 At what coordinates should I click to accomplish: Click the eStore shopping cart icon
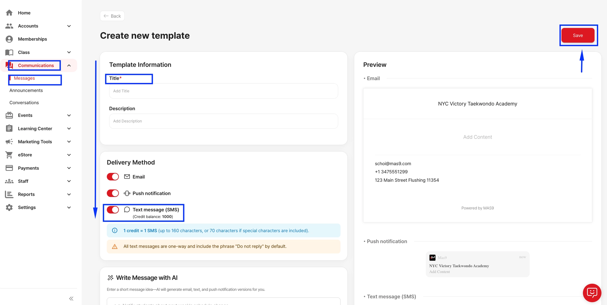click(x=9, y=155)
